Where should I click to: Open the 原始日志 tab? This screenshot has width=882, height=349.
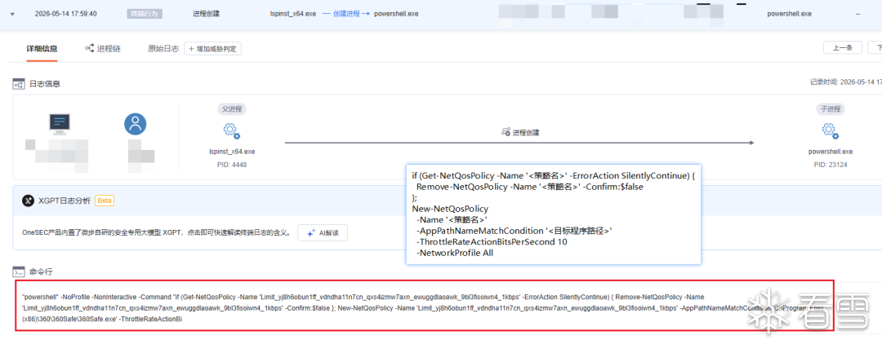[x=163, y=49]
